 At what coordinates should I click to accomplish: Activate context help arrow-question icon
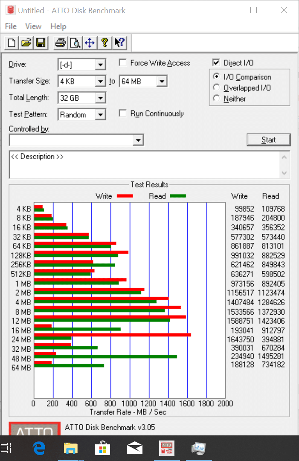119,43
